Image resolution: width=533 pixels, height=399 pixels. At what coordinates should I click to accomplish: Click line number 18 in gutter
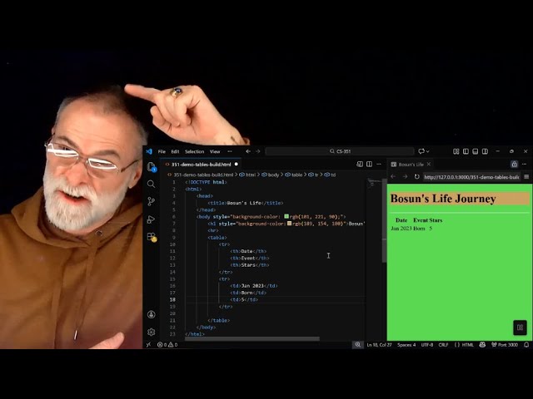click(x=172, y=299)
